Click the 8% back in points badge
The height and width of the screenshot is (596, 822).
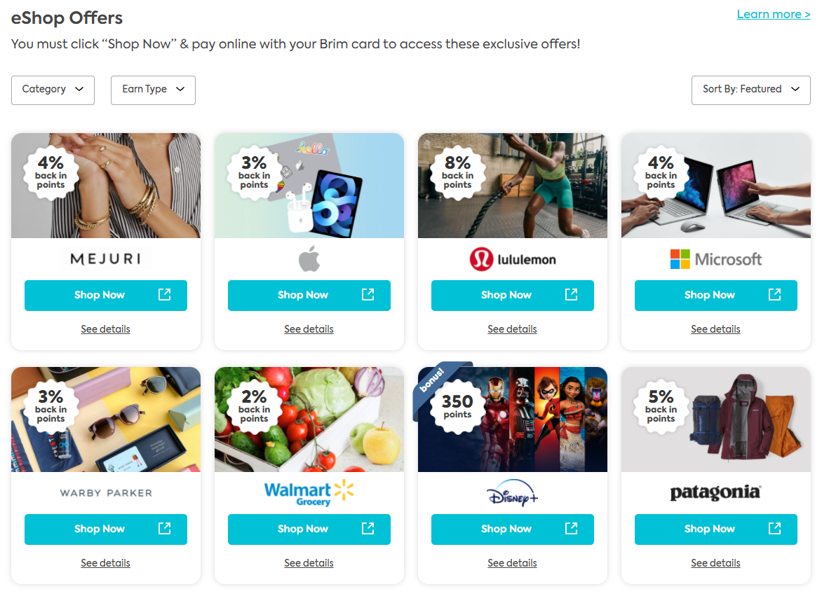point(457,172)
